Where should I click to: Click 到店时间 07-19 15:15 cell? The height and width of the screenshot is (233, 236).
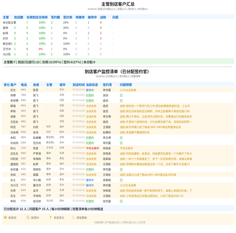79,153
